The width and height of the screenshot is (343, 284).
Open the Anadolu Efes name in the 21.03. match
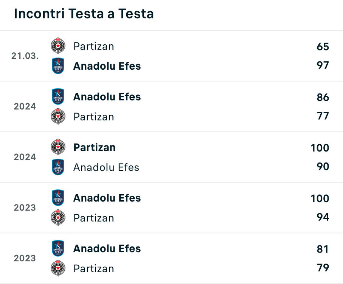[107, 66]
